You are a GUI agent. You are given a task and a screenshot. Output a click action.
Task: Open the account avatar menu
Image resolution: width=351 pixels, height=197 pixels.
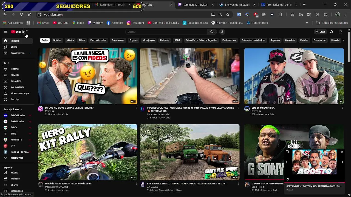(x=341, y=32)
